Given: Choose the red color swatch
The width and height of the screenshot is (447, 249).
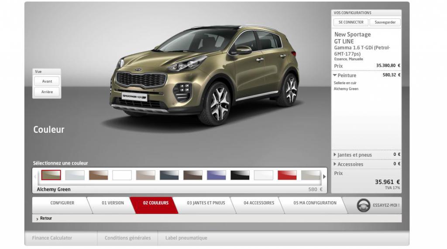Looking at the screenshot, I should pos(287,175).
